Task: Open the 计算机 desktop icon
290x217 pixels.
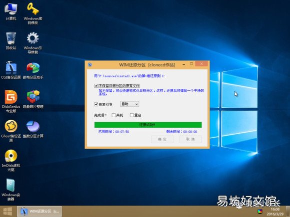Action: [11, 11]
